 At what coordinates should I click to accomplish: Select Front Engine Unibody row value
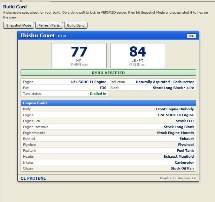click(x=175, y=109)
